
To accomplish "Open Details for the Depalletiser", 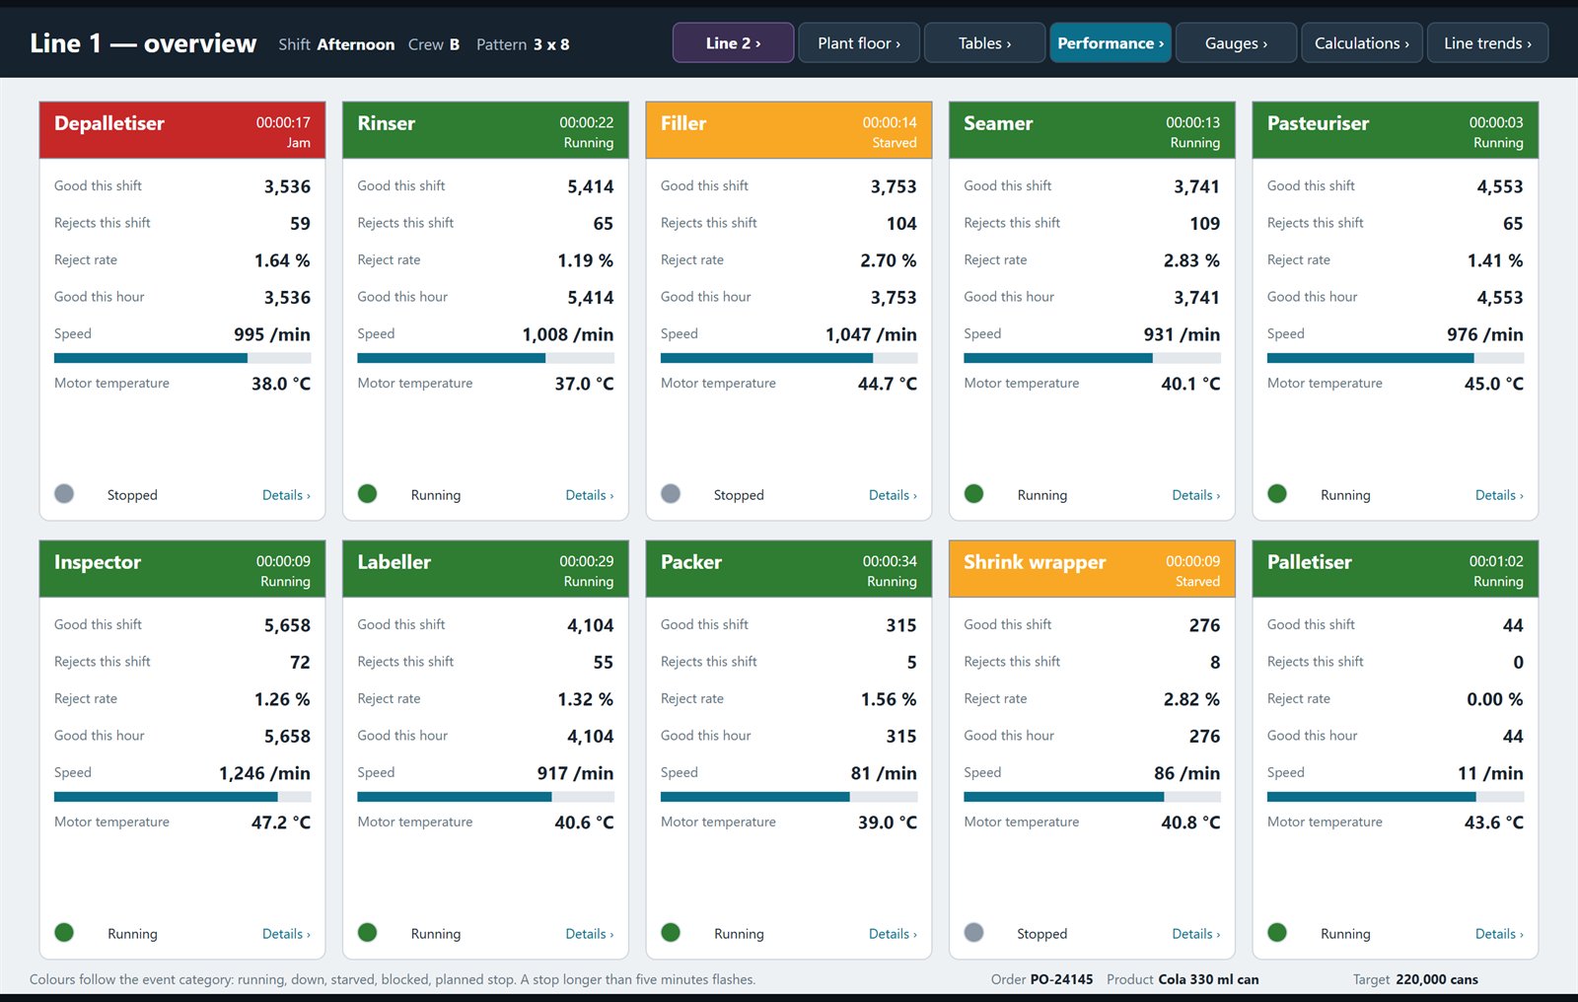I will click(x=286, y=495).
